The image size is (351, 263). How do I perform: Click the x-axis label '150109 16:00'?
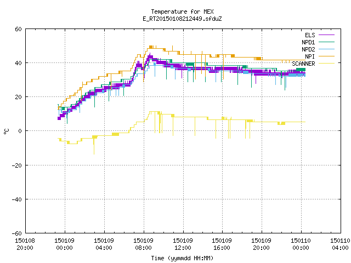coord(222,244)
